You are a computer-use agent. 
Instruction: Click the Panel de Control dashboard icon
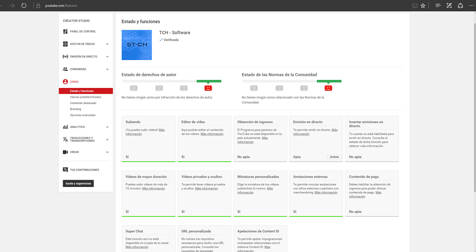pyautogui.click(x=65, y=31)
